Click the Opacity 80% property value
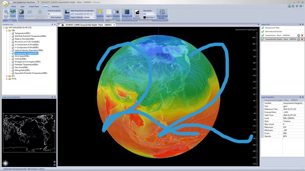Viewport: 305px width, 171px height. pos(293,136)
